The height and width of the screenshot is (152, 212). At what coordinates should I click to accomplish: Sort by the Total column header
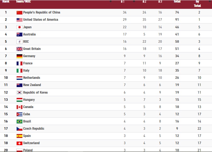[177, 2]
